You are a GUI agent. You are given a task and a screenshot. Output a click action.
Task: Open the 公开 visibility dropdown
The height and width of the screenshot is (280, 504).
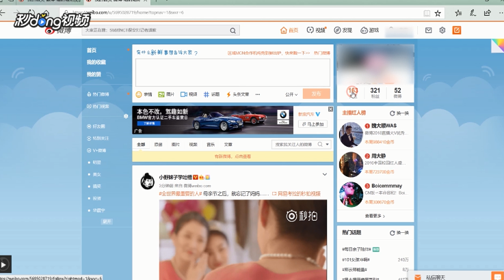291,94
